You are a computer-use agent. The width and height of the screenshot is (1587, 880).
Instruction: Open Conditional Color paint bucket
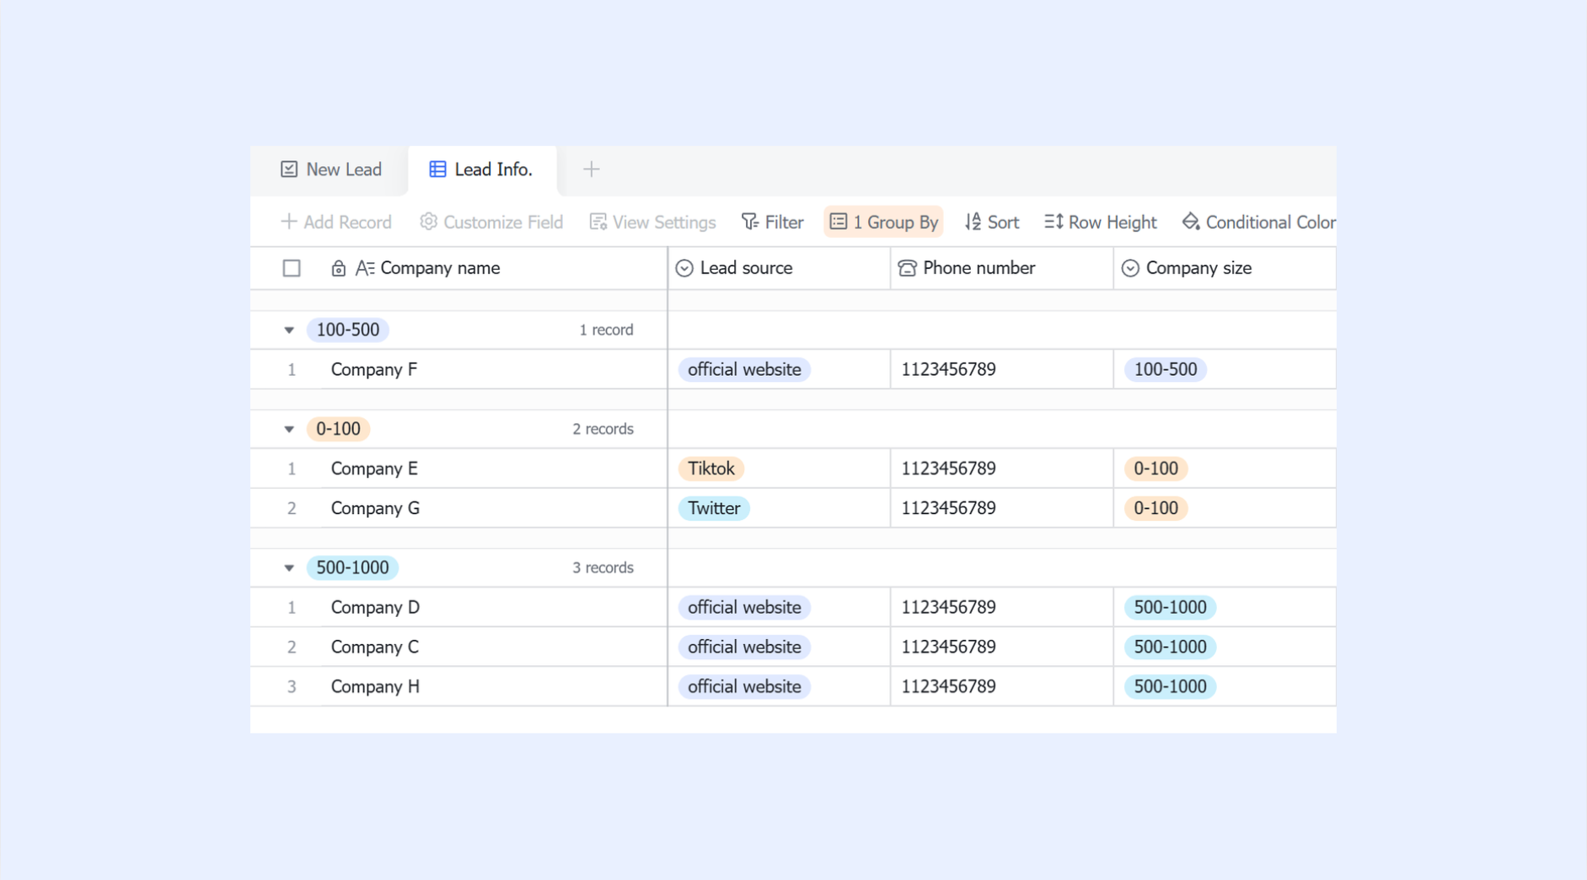point(1190,222)
